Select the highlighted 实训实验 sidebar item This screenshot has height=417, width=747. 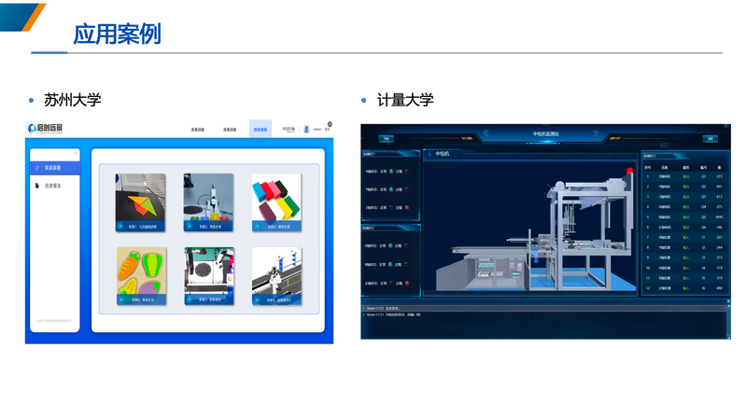click(x=55, y=168)
